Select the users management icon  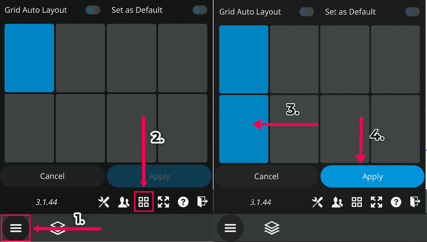click(x=123, y=202)
